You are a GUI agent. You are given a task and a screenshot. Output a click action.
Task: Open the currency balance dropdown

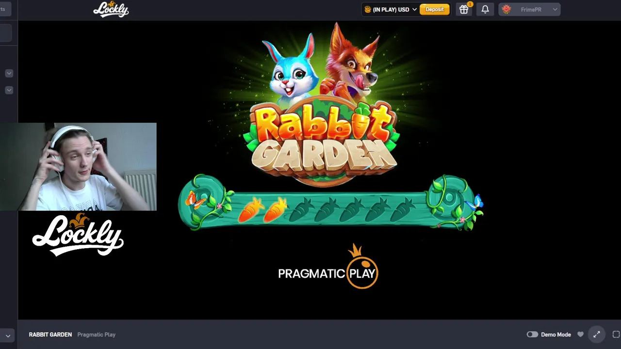coord(391,10)
